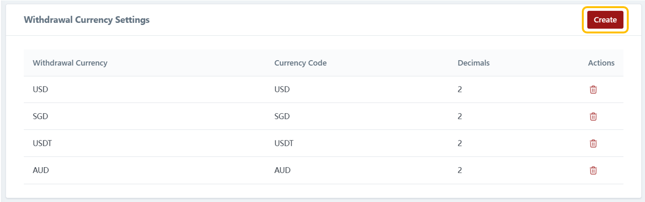Delete the SGD withdrawal currency
This screenshot has width=645, height=202.
point(593,116)
